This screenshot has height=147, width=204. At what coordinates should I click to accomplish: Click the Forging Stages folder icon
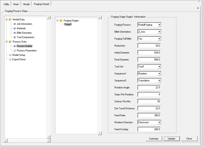point(61,20)
